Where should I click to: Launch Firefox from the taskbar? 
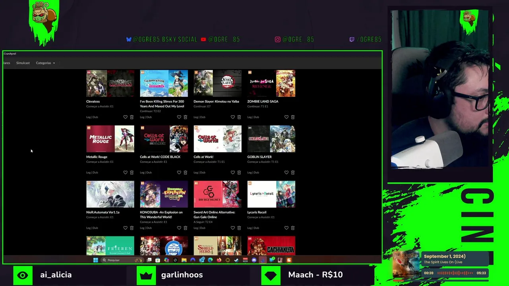click(219, 260)
